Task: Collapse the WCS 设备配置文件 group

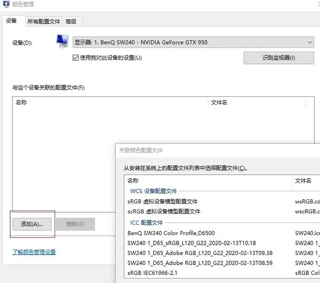Action: (153, 191)
